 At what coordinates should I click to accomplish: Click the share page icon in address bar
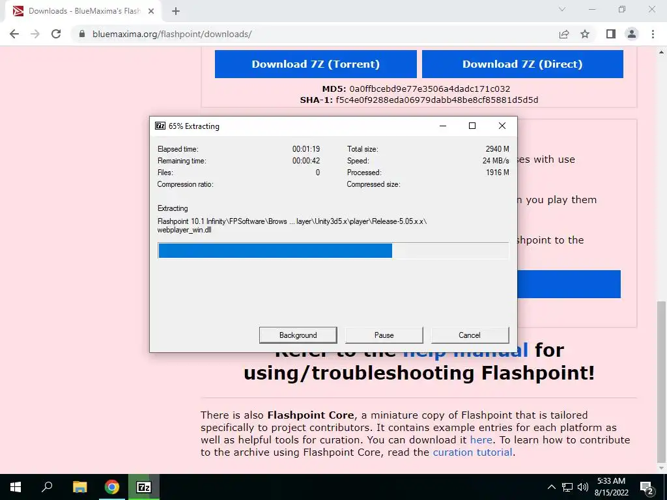click(564, 34)
